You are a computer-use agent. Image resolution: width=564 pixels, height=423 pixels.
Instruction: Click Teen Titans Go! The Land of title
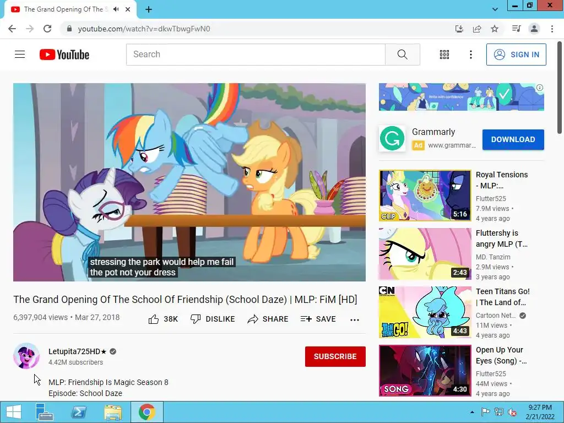click(x=502, y=297)
